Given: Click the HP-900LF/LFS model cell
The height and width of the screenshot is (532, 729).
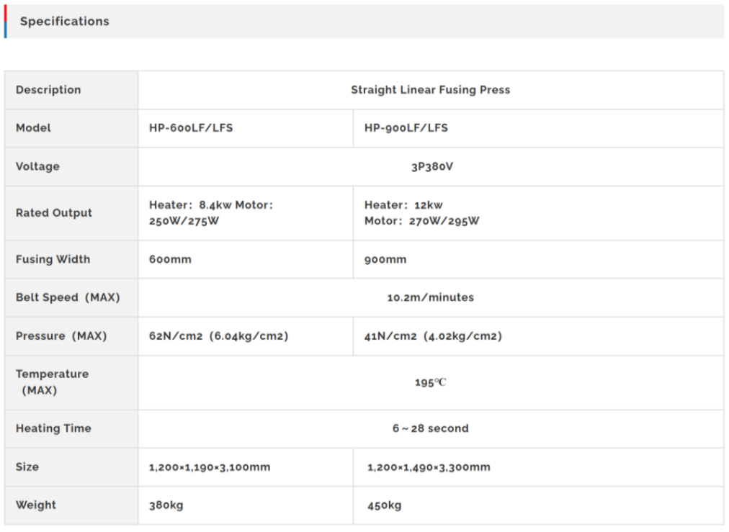Looking at the screenshot, I should point(406,128).
